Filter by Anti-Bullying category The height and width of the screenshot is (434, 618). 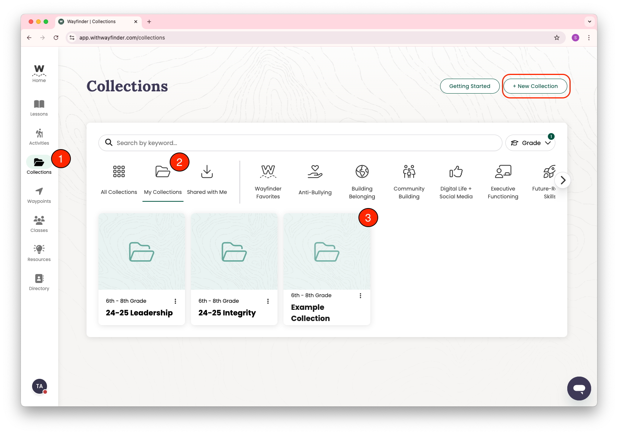[x=315, y=180]
